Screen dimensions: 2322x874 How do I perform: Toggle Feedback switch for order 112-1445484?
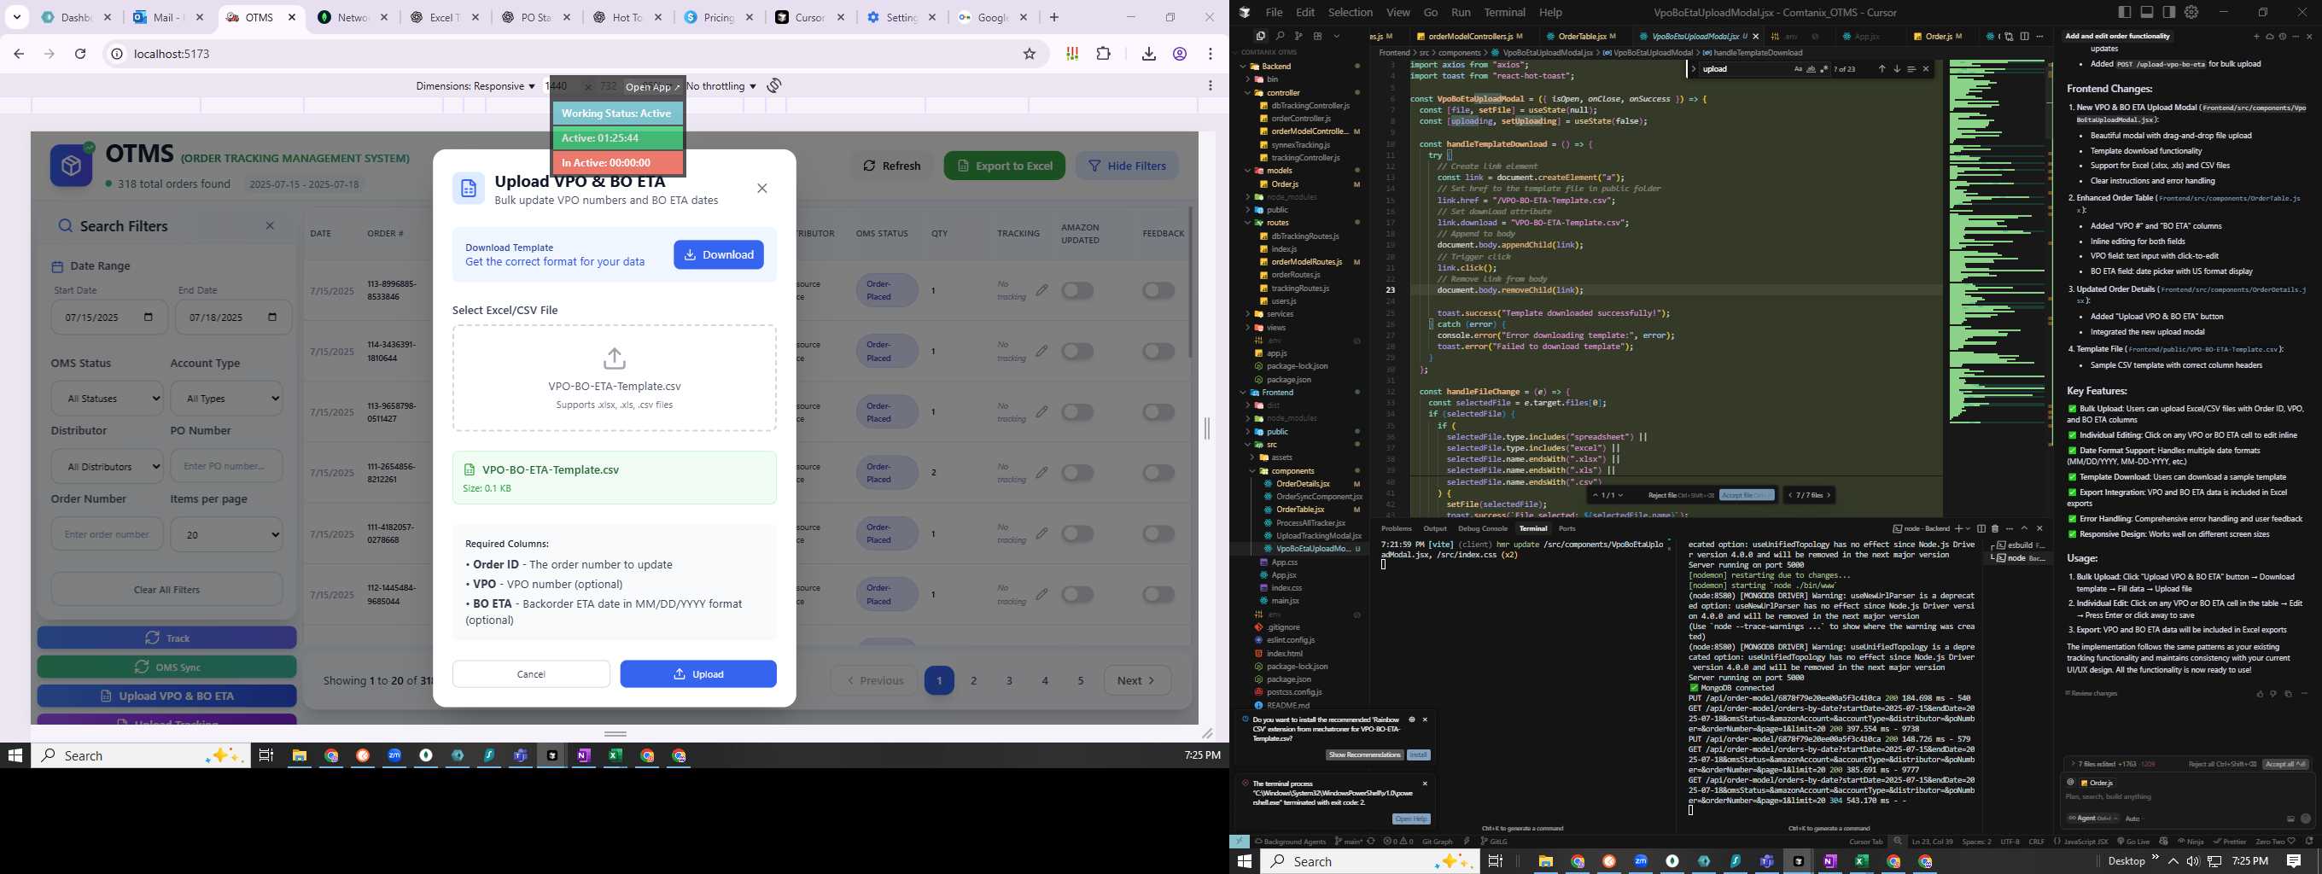[1158, 595]
